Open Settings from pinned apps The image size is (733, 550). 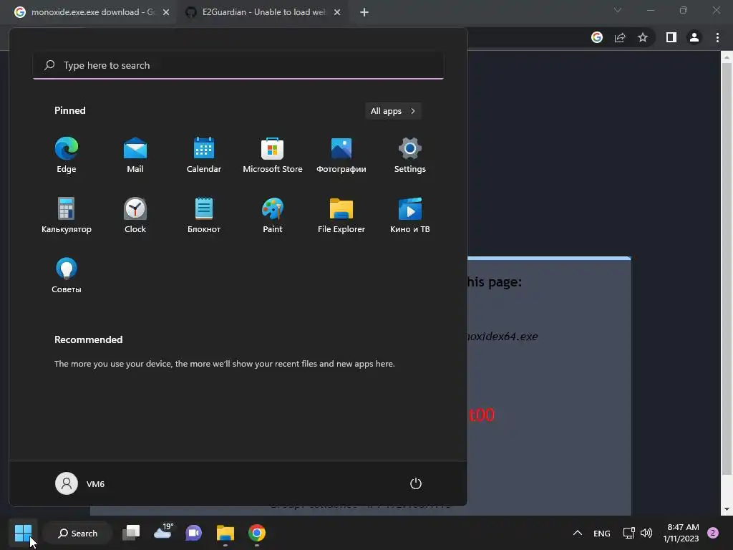410,155
